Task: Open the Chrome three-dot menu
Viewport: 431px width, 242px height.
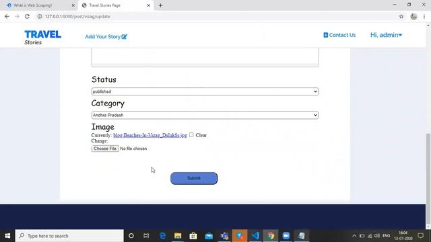Action: tap(424, 16)
